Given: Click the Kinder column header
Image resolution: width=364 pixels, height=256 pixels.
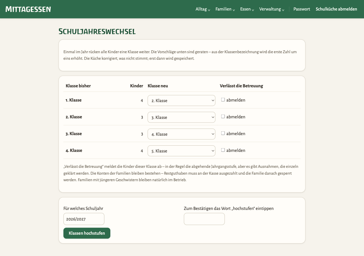Looking at the screenshot, I should (x=136, y=86).
